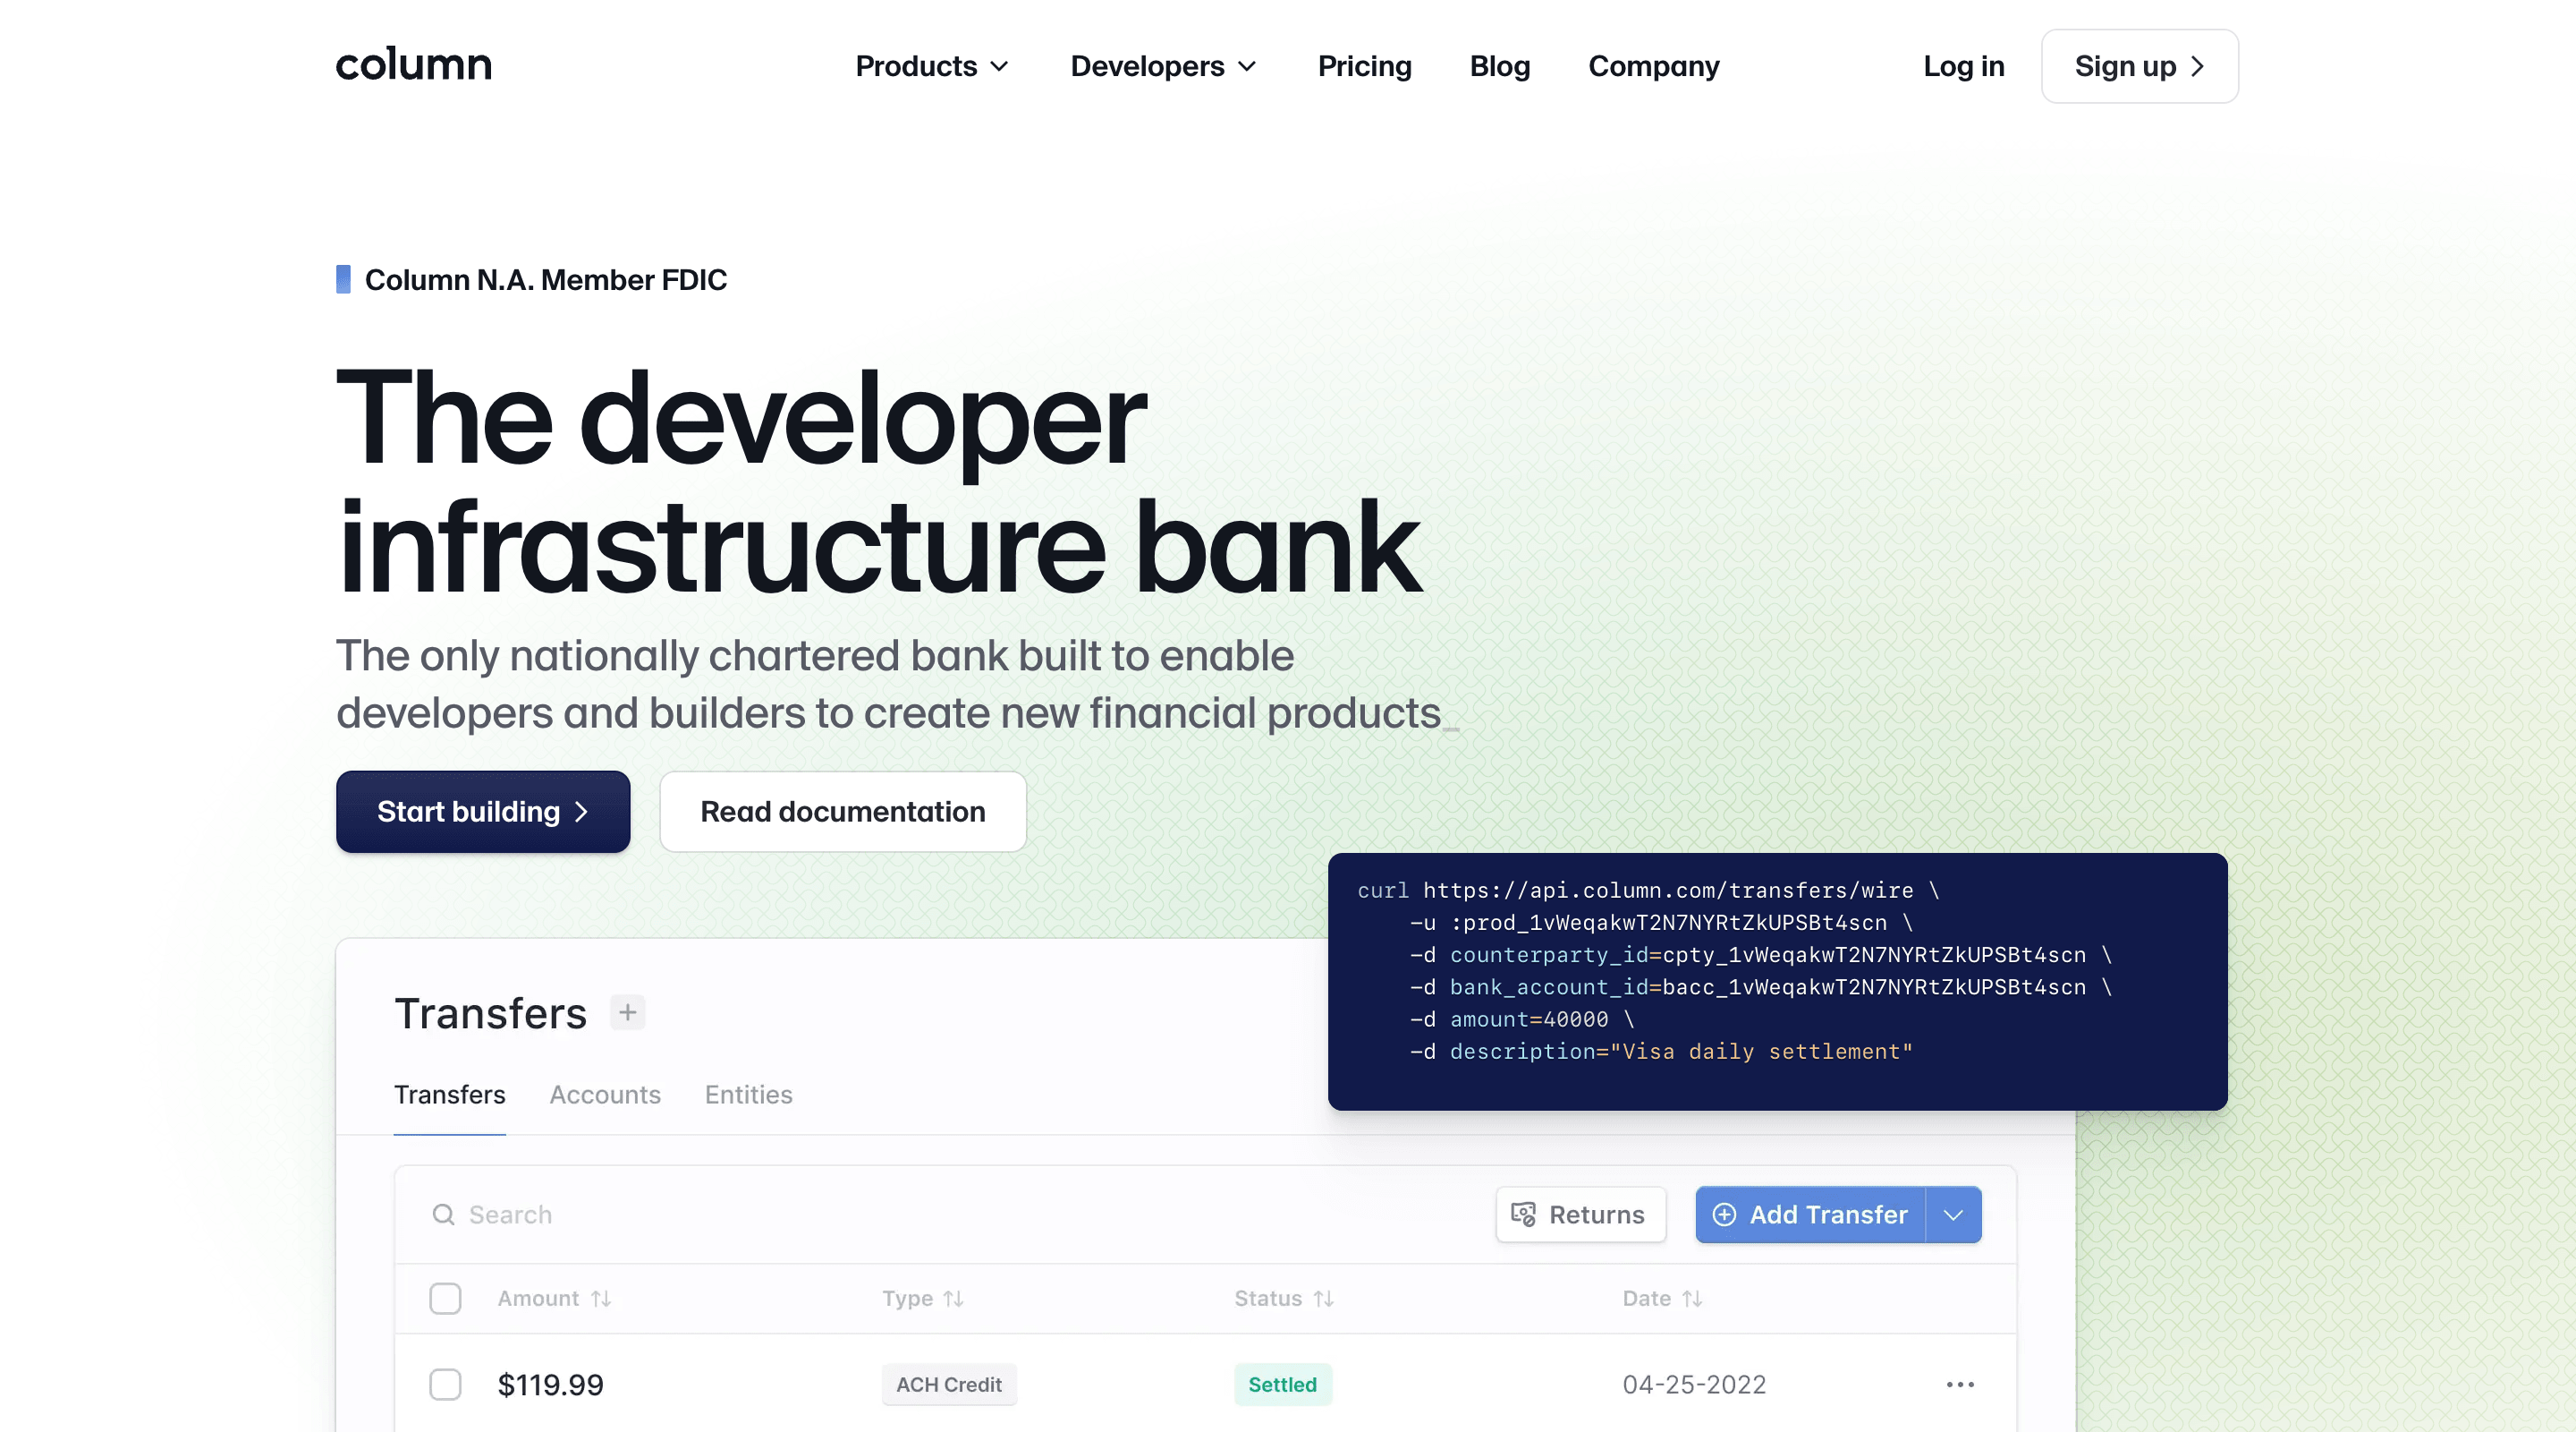Select the Entities tab

coord(749,1094)
